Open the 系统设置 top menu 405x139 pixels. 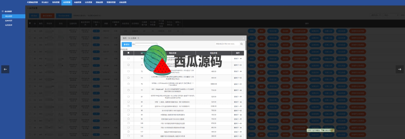pos(122,2)
